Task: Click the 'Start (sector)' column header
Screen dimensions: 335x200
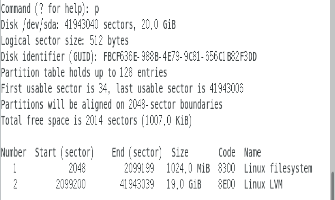Action: click(64, 152)
